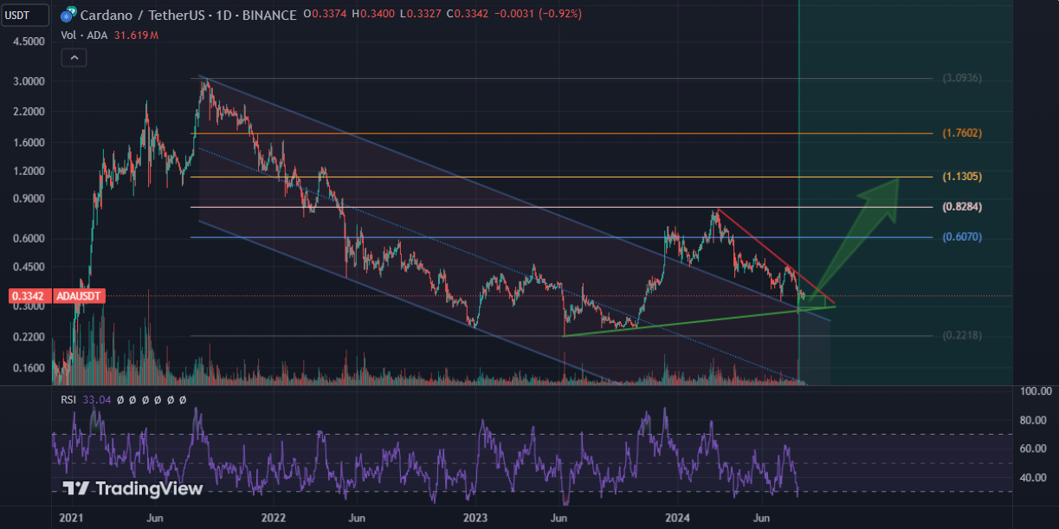This screenshot has height=529, width=1059.
Task: Click the 4.5000 price axis value
Action: pyautogui.click(x=29, y=42)
